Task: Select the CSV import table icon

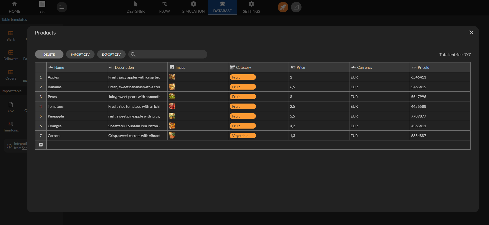Action: [x=11, y=105]
